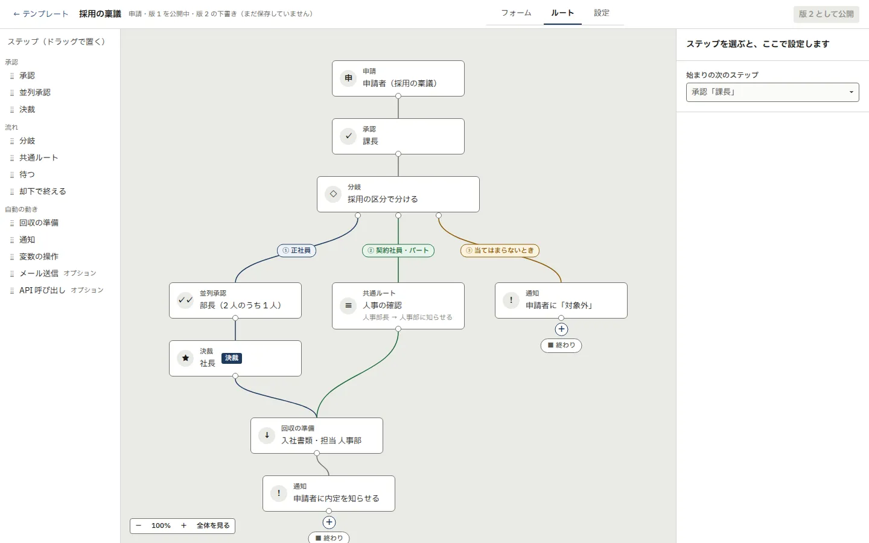Click the 100% zoom level readout
The width and height of the screenshot is (869, 543).
tap(161, 526)
